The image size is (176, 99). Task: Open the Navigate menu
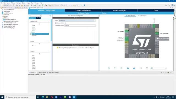pos(19,3)
